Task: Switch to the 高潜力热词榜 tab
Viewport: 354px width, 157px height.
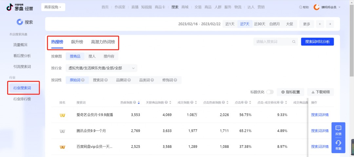Action: point(103,42)
